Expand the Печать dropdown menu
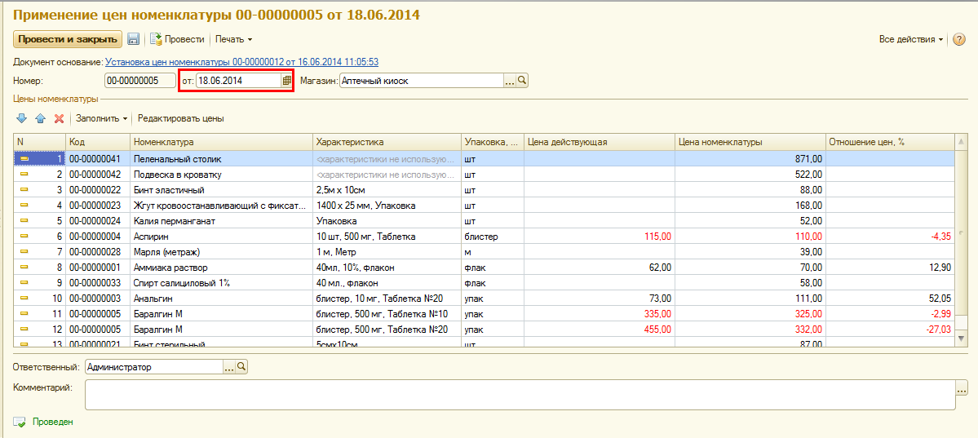Viewport: 978px width, 438px height. [233, 39]
